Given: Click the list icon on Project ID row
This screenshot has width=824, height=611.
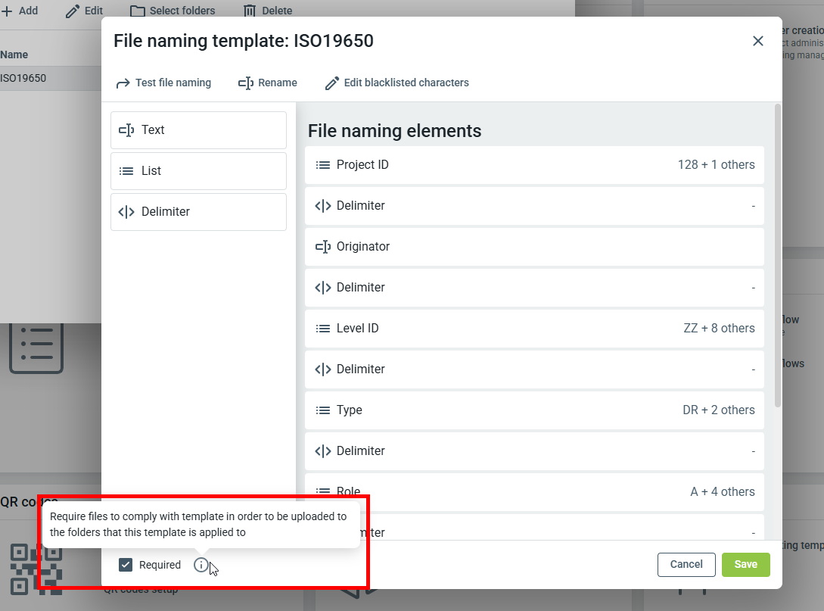Looking at the screenshot, I should click(323, 165).
